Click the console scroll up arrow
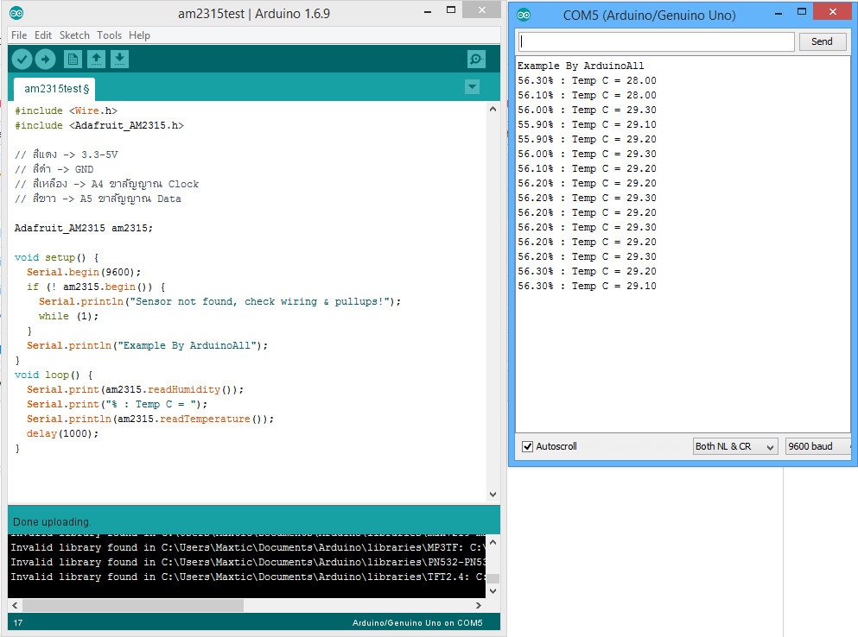The image size is (858, 637). 493,542
